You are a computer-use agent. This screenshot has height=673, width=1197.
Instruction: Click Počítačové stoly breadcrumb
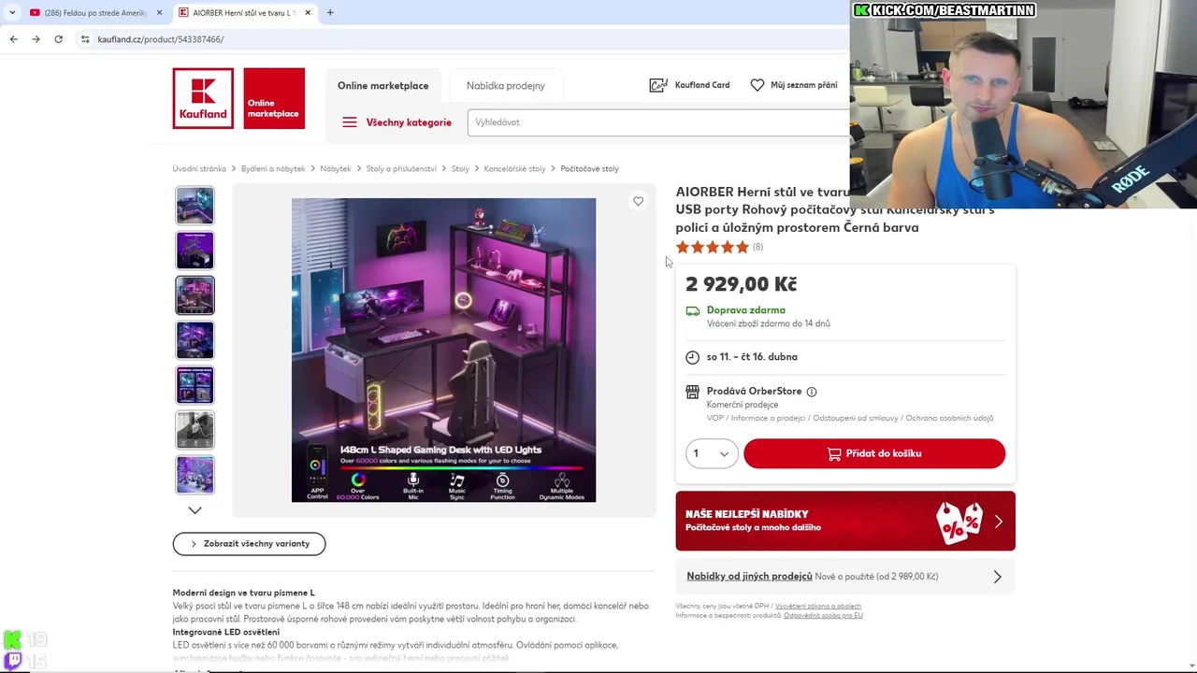pyautogui.click(x=589, y=169)
